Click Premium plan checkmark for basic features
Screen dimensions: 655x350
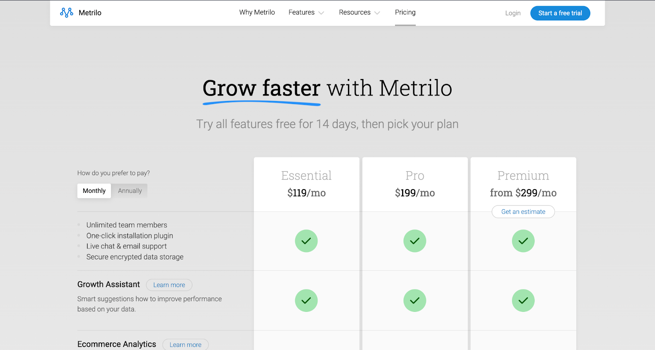[x=523, y=241]
